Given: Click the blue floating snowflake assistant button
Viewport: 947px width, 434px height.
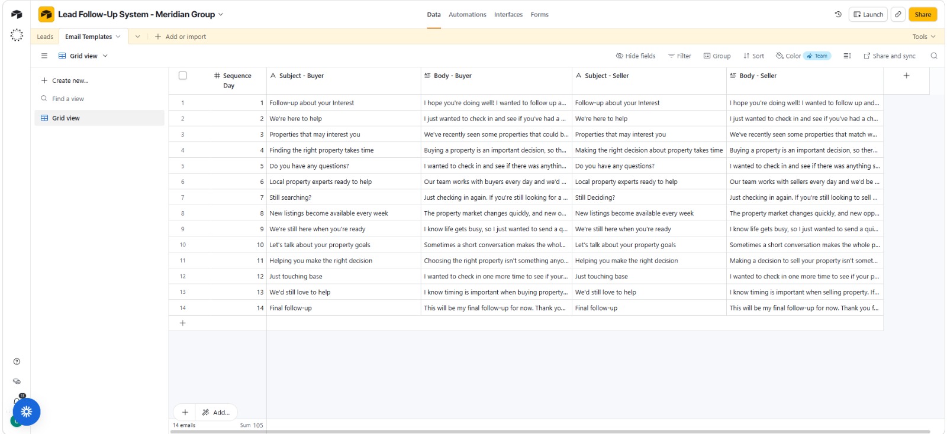Looking at the screenshot, I should pyautogui.click(x=27, y=412).
